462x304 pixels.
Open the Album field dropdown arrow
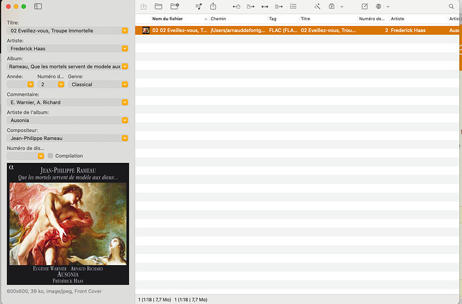coord(125,66)
